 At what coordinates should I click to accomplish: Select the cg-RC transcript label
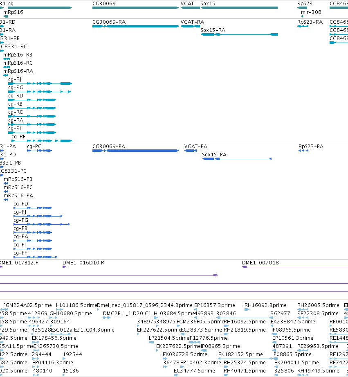16,112
